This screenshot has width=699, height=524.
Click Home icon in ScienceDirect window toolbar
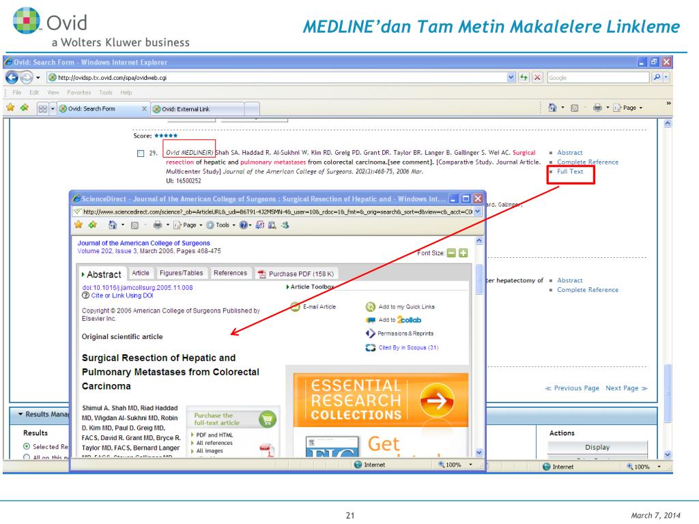click(113, 225)
